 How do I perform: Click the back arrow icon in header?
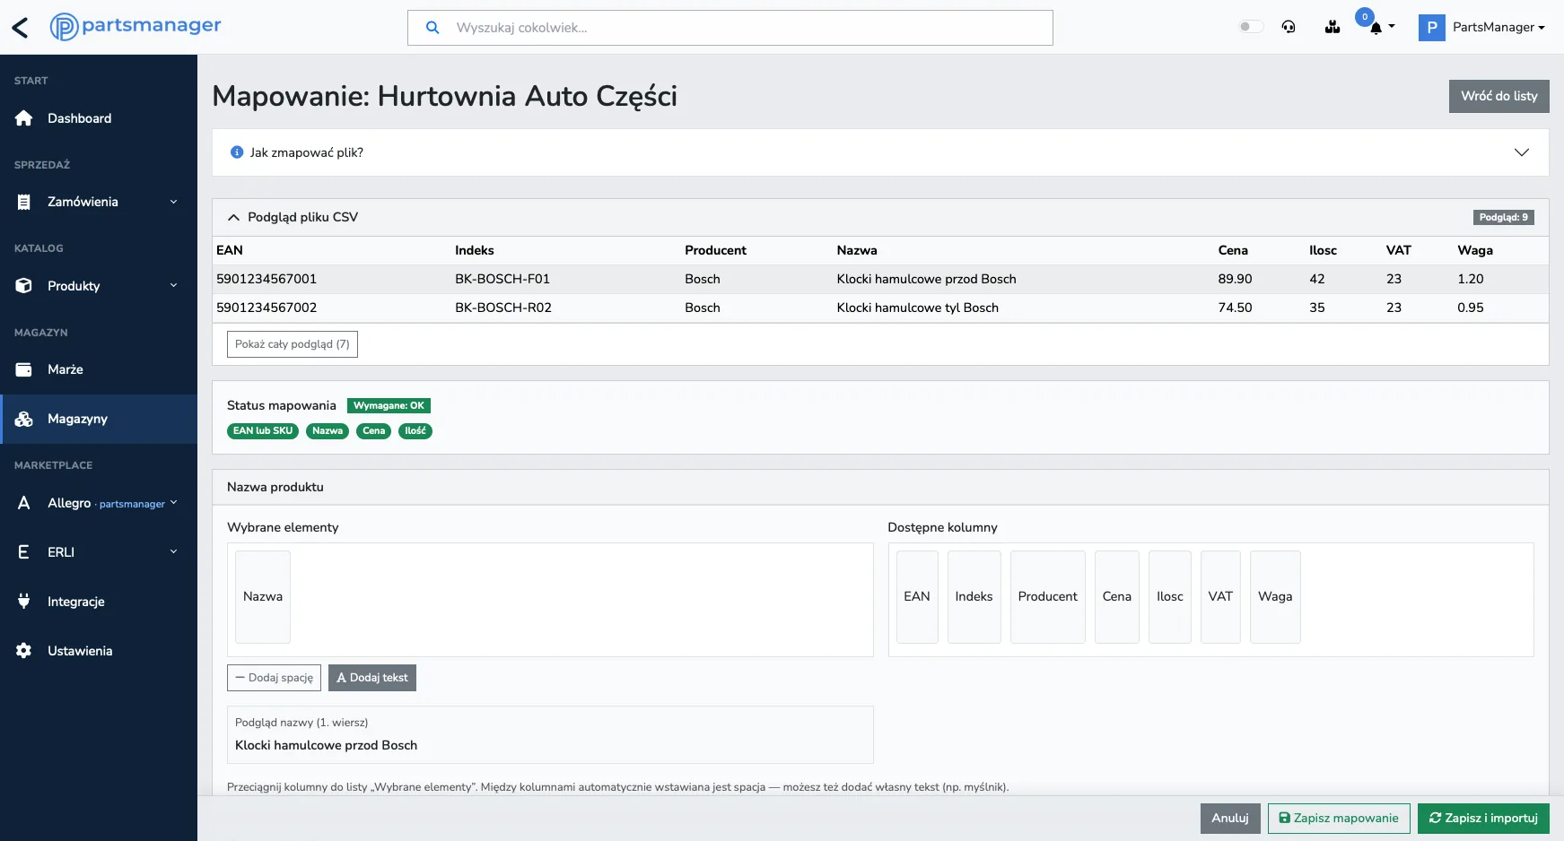[20, 28]
